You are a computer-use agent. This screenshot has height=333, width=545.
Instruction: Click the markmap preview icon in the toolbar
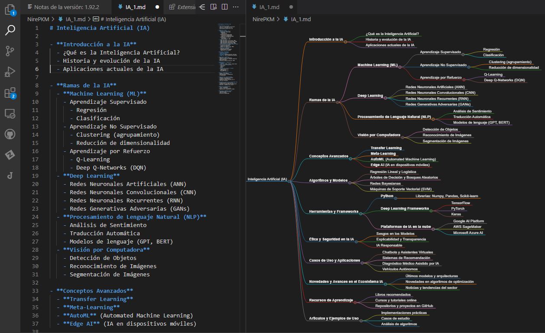click(201, 7)
